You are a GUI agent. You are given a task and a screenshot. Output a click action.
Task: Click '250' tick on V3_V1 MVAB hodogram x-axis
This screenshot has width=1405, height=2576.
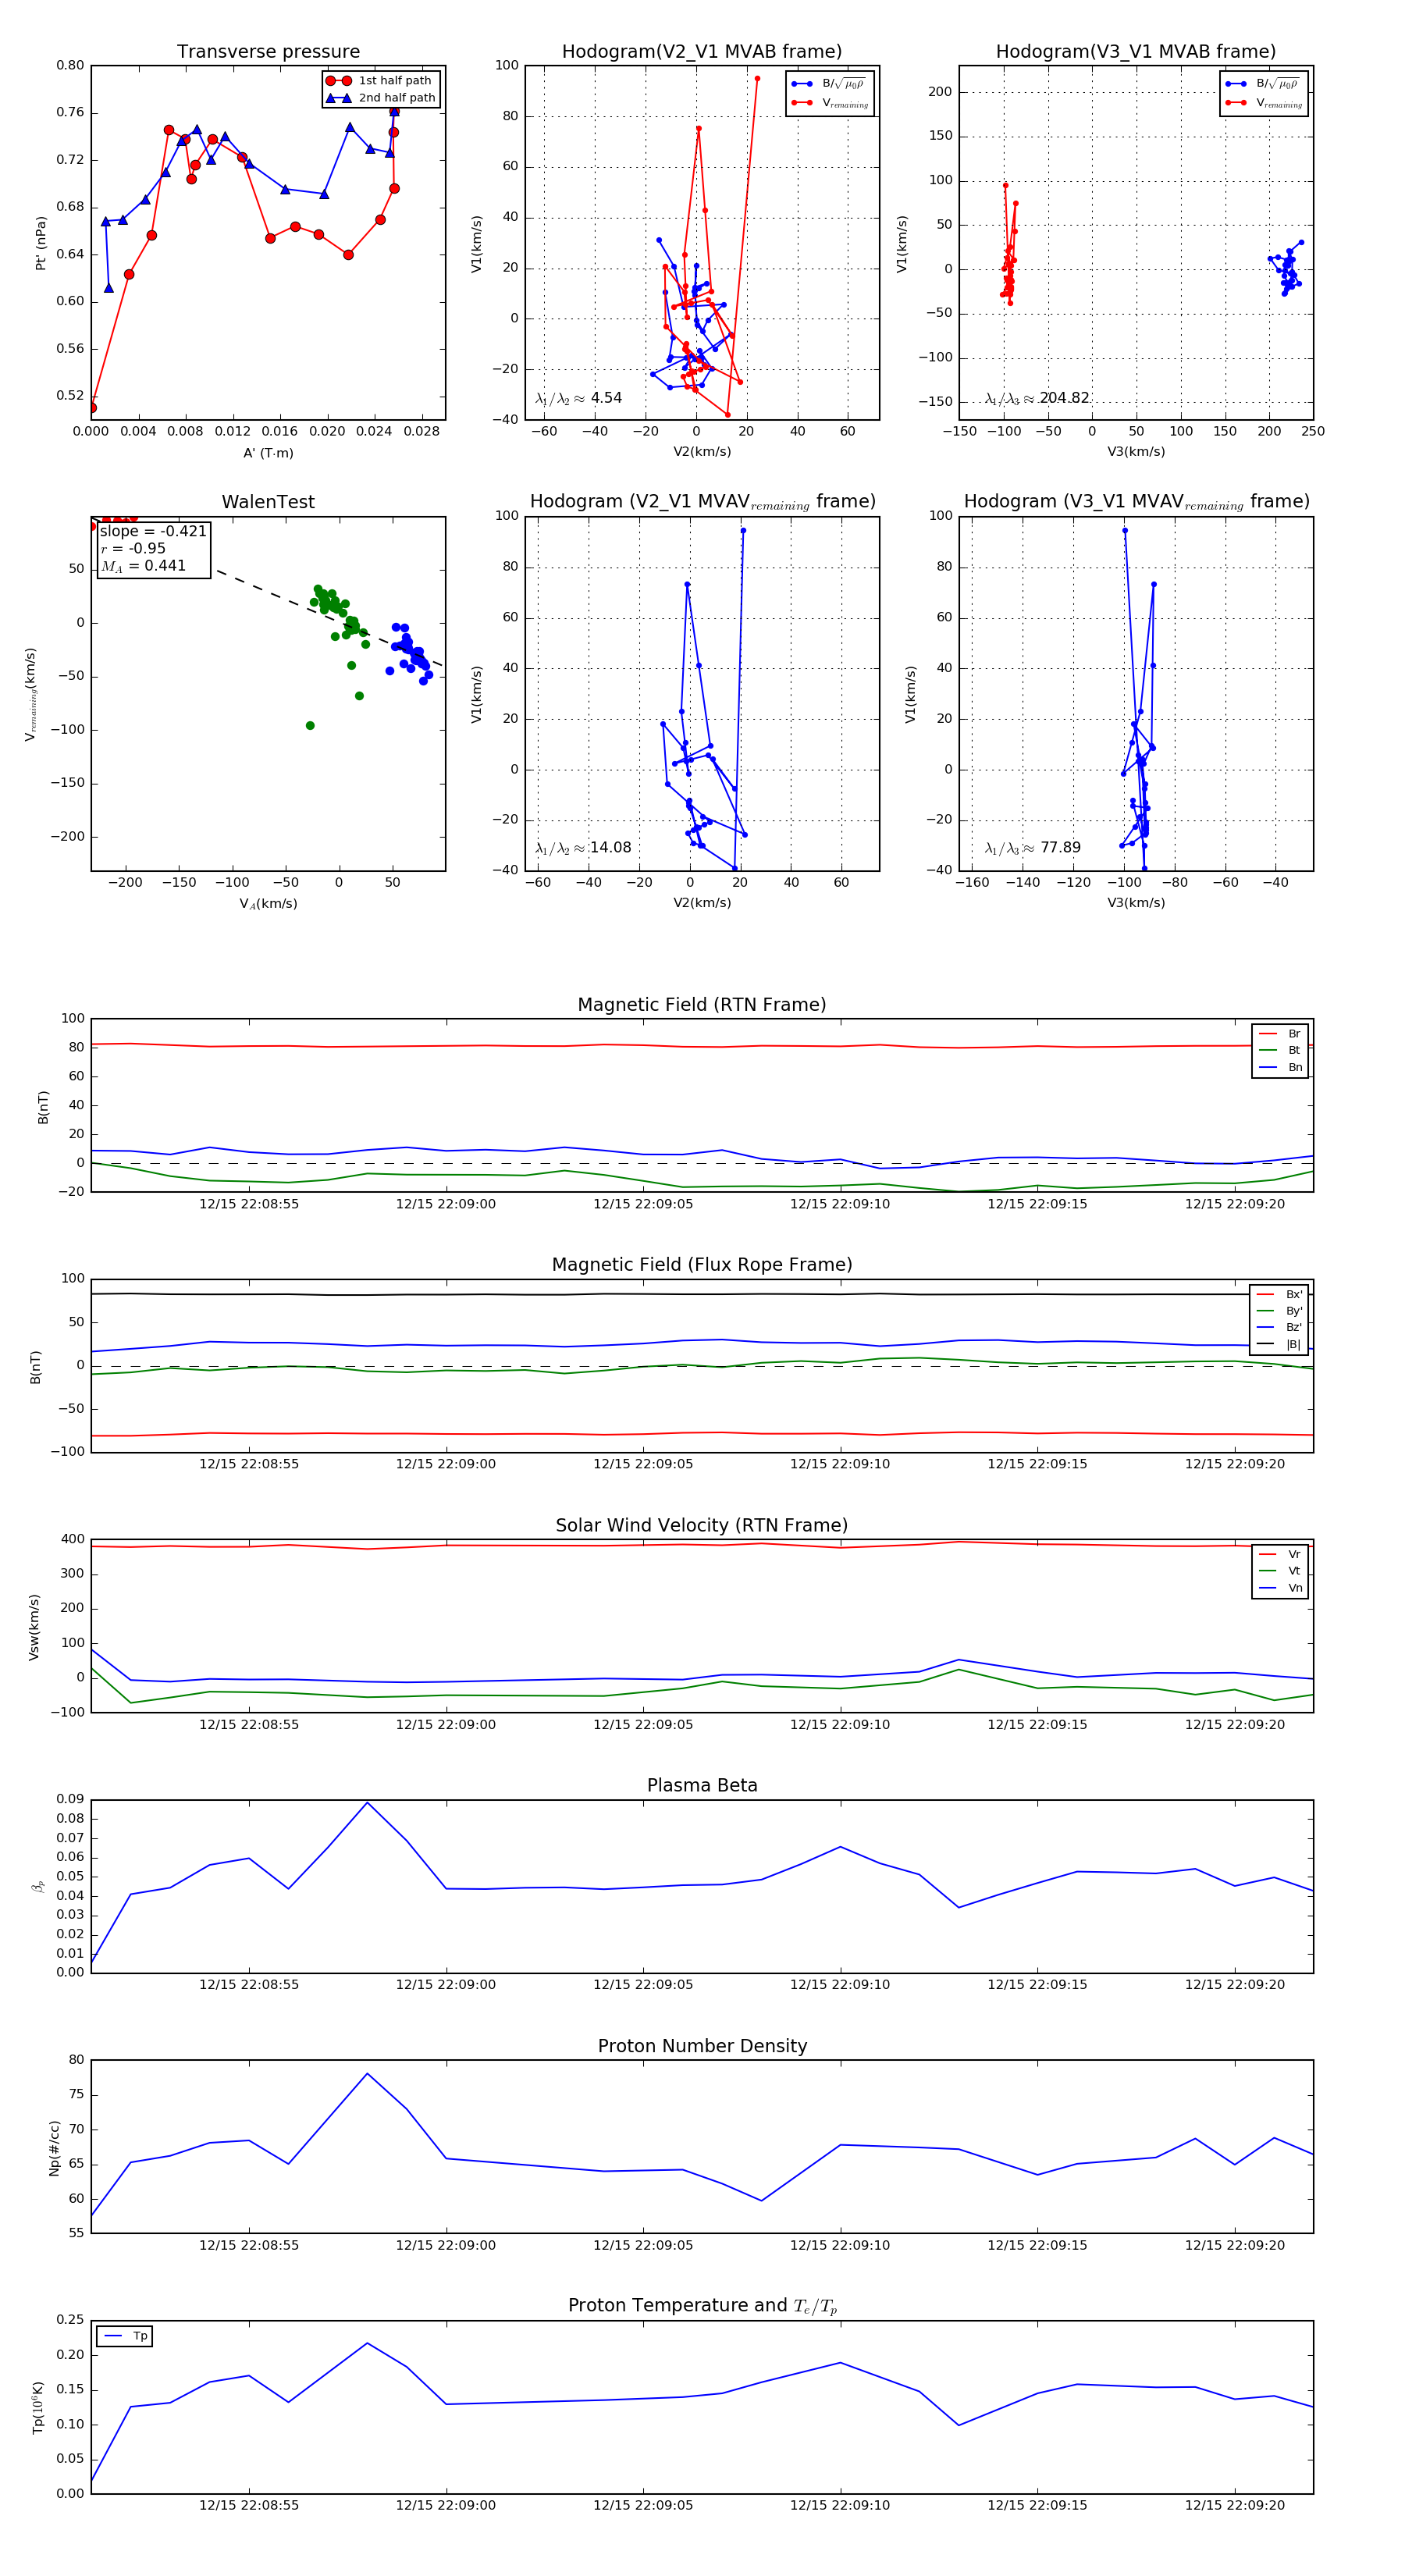point(1313,432)
